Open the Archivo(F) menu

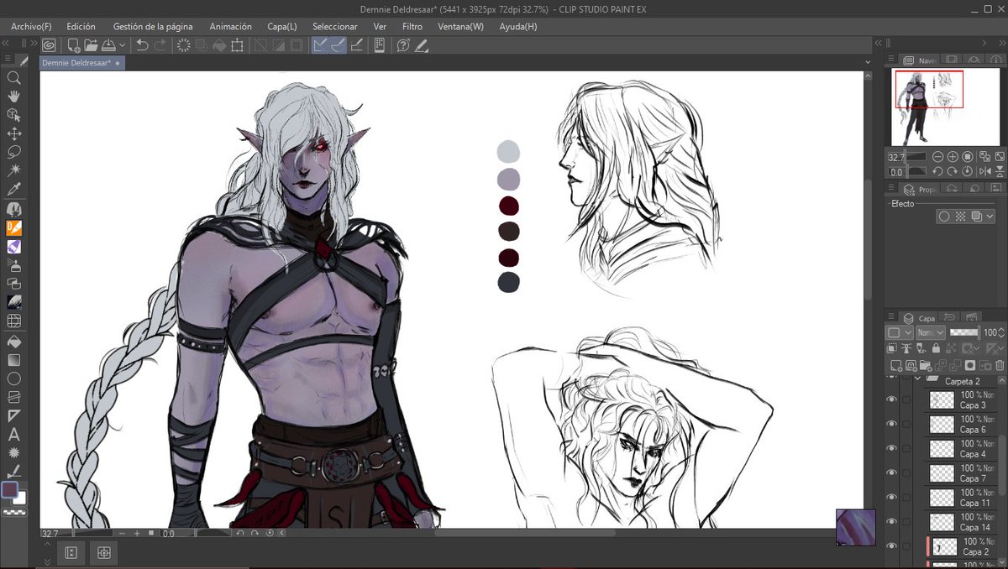point(31,27)
